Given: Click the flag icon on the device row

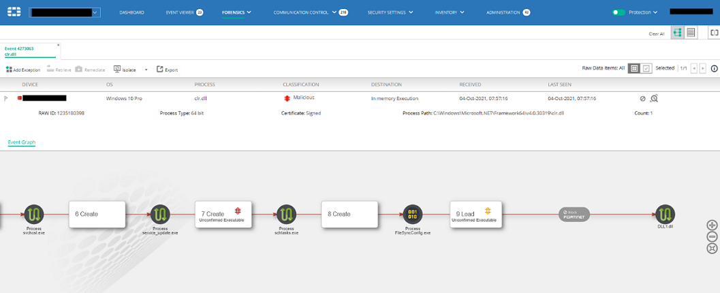Looking at the screenshot, I should [x=7, y=99].
